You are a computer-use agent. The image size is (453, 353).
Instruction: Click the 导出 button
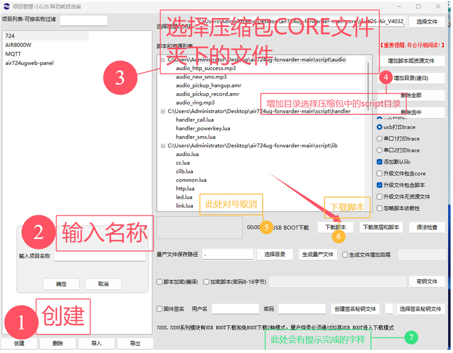[x=135, y=343]
